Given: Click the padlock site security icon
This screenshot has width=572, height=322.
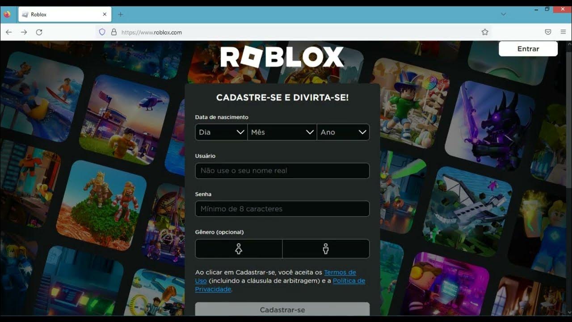Looking at the screenshot, I should [114, 32].
